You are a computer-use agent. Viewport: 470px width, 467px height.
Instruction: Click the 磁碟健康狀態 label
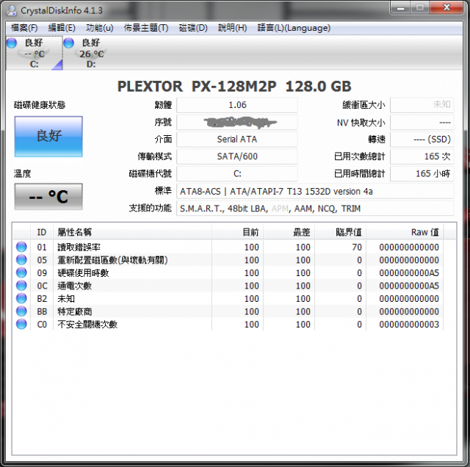[40, 105]
